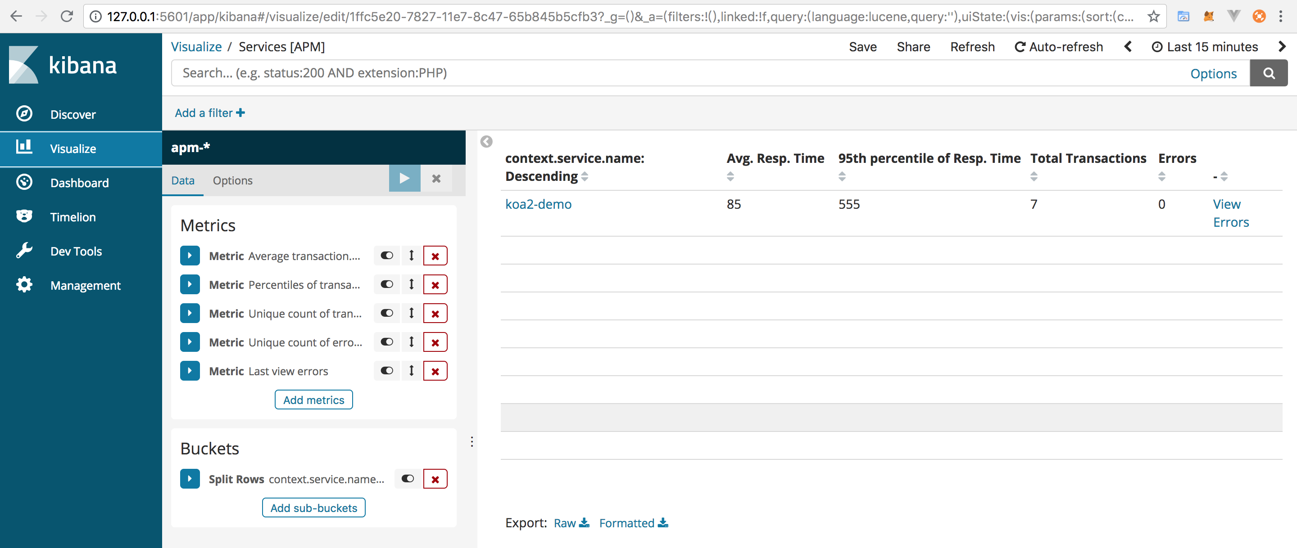This screenshot has width=1297, height=548.
Task: Expand the Average transaction metric row
Action: [190, 256]
